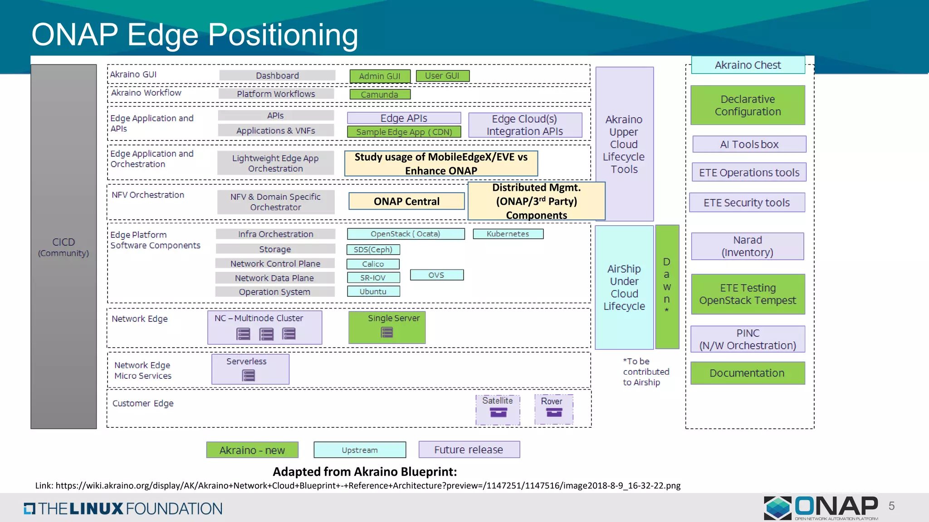Click last server icon in Multinode Cluster

click(x=289, y=334)
